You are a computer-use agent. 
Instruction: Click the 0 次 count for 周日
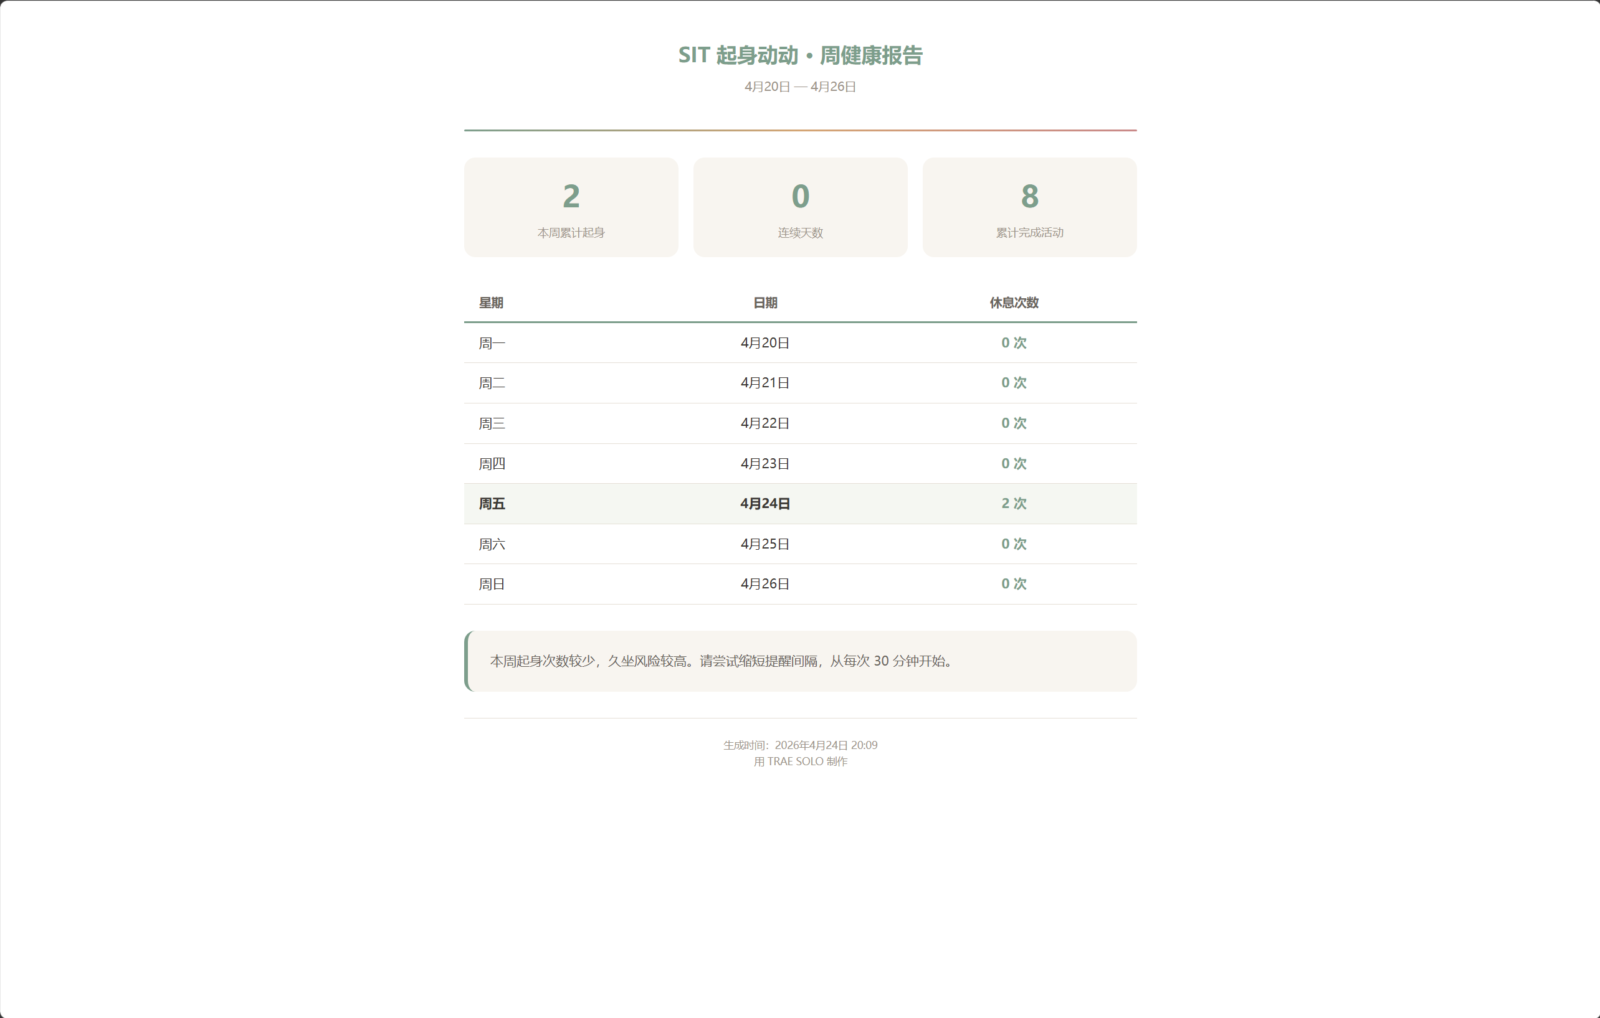pos(1013,583)
